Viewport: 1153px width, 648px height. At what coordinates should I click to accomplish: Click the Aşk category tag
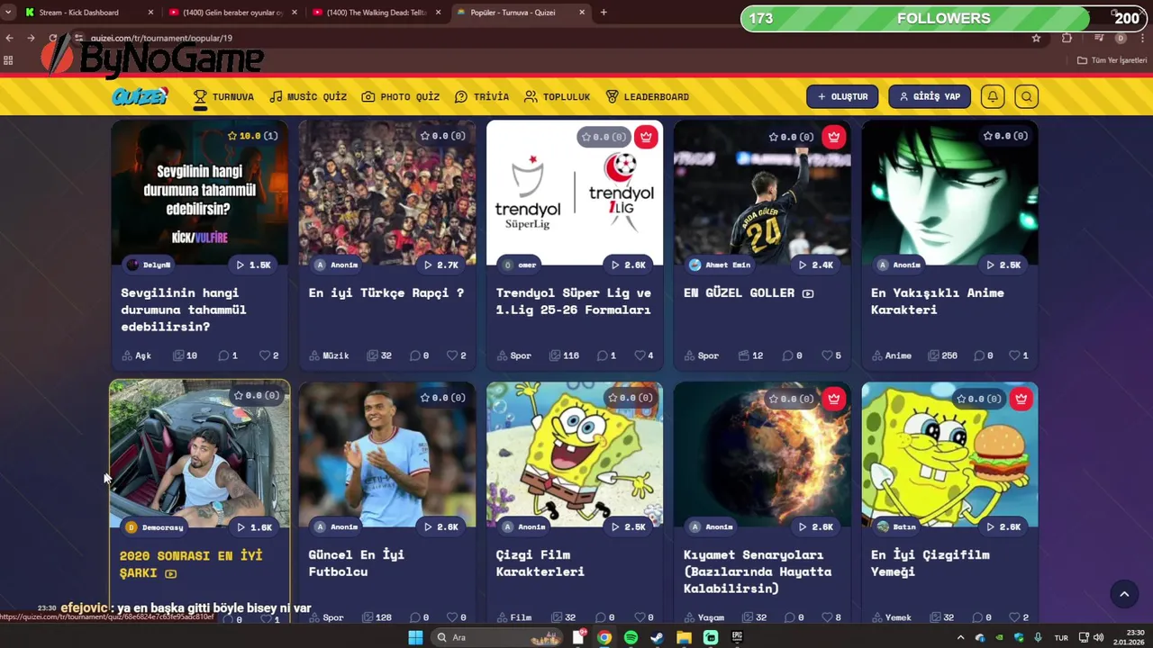click(136, 355)
